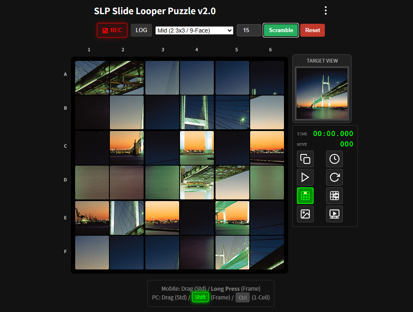Image resolution: width=413 pixels, height=312 pixels.
Task: Click the red Reset button
Action: pyautogui.click(x=312, y=30)
